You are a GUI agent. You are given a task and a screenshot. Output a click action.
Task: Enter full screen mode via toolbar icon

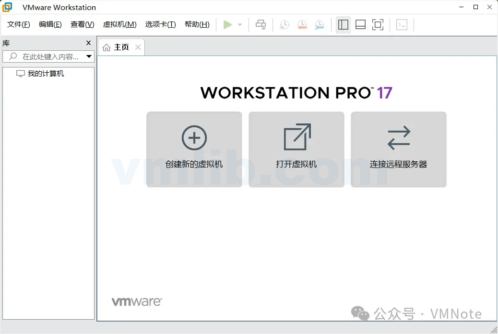click(x=378, y=24)
